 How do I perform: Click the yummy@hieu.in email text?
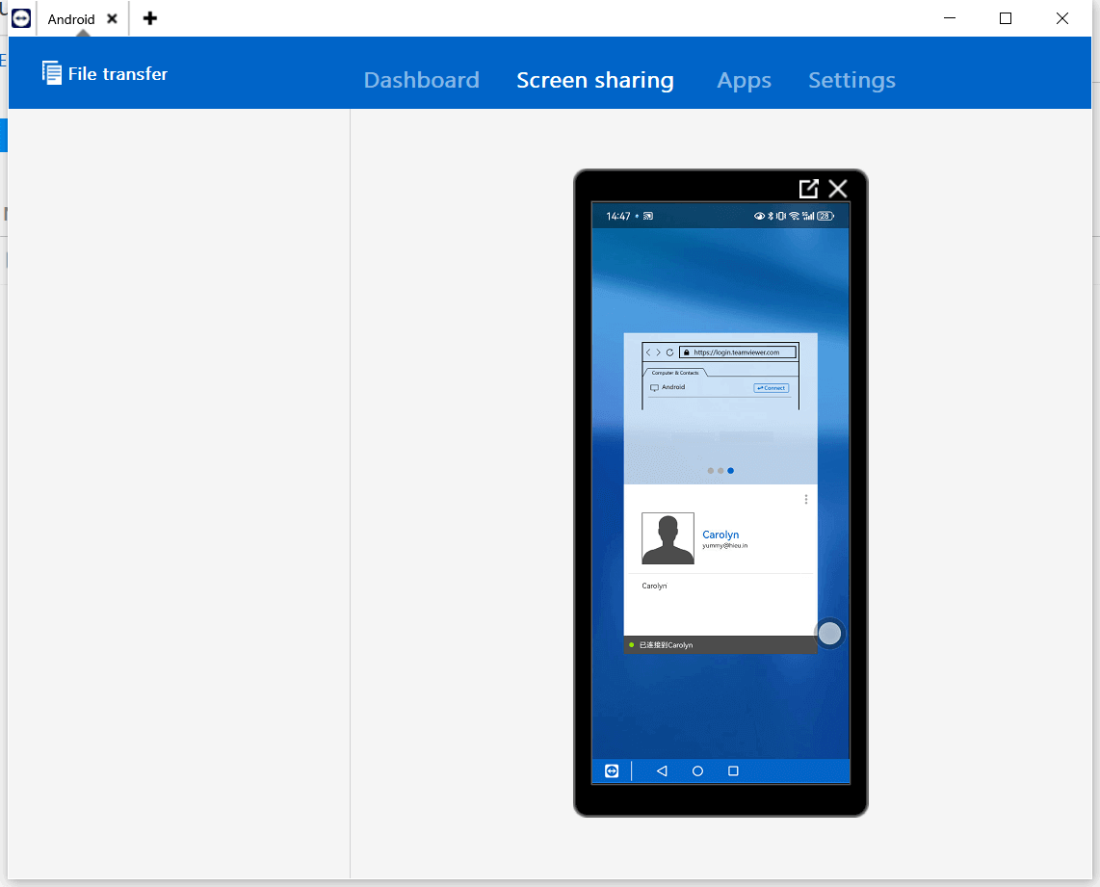724,545
